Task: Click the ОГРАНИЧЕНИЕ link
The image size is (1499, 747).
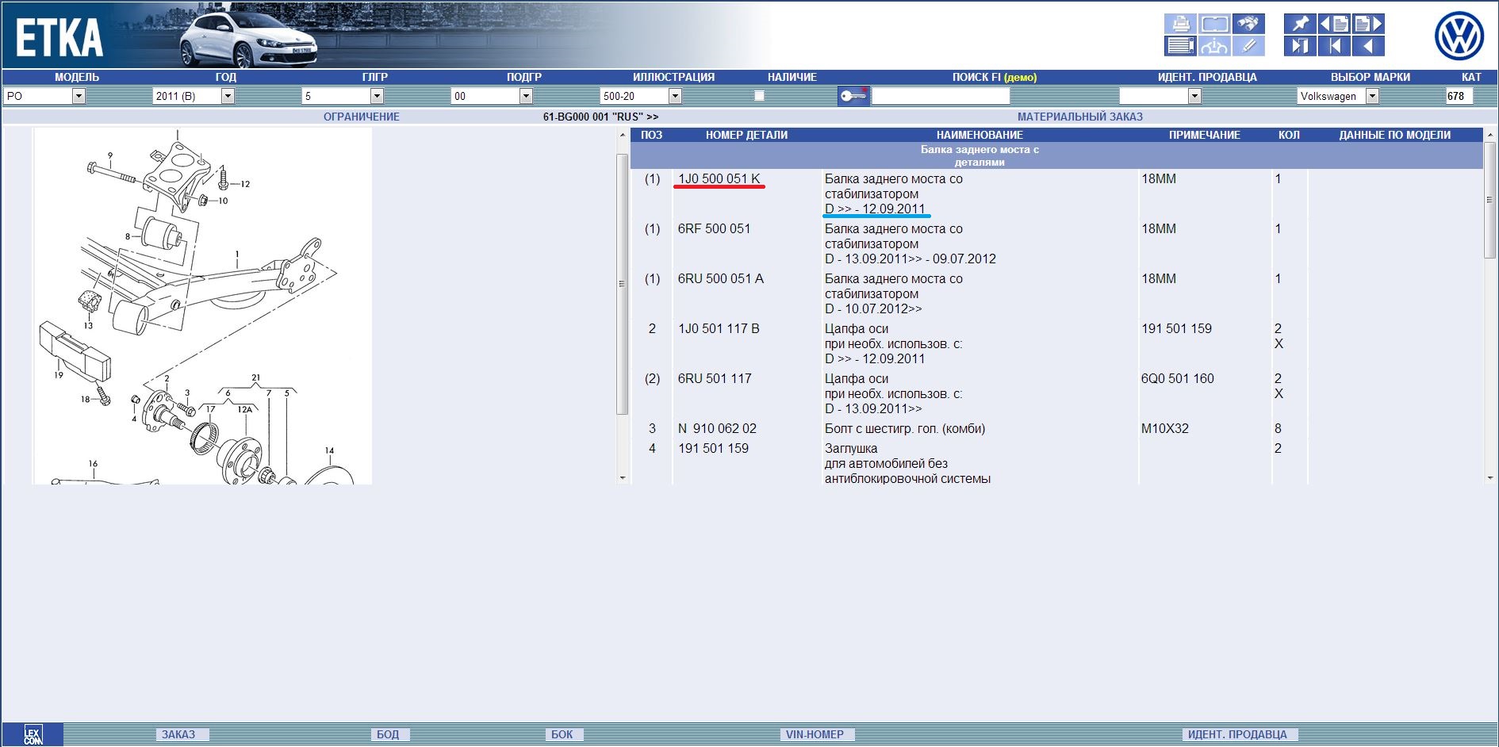Action: pos(361,117)
